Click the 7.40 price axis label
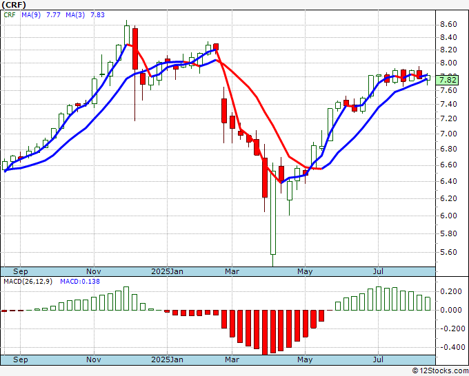Viewport: 469px width, 376px height. click(x=448, y=105)
